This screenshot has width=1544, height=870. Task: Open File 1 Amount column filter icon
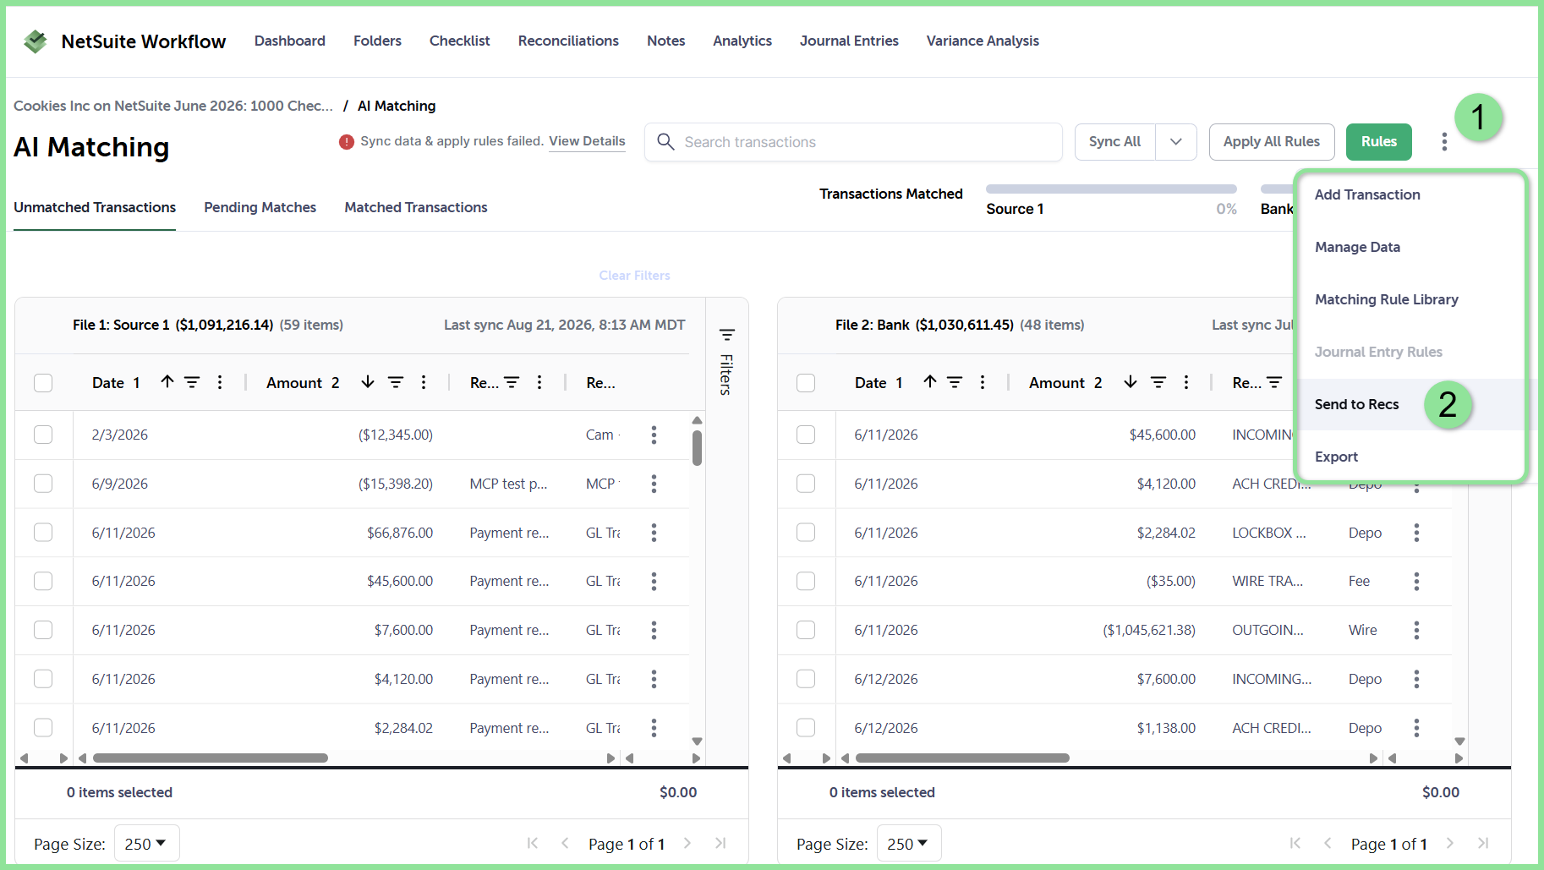396,382
